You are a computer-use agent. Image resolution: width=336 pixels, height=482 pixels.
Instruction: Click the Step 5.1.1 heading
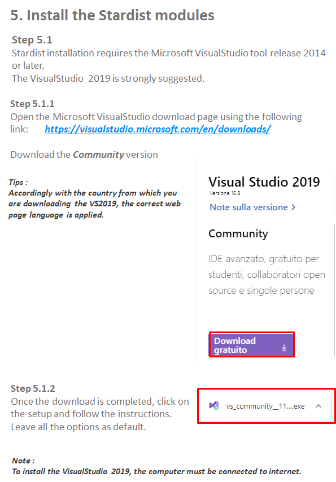(x=32, y=104)
